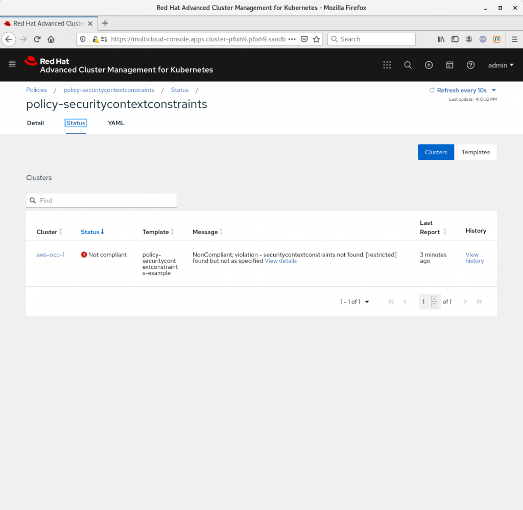The width and height of the screenshot is (523, 510).
Task: Sort table by Status column
Action: coord(92,232)
